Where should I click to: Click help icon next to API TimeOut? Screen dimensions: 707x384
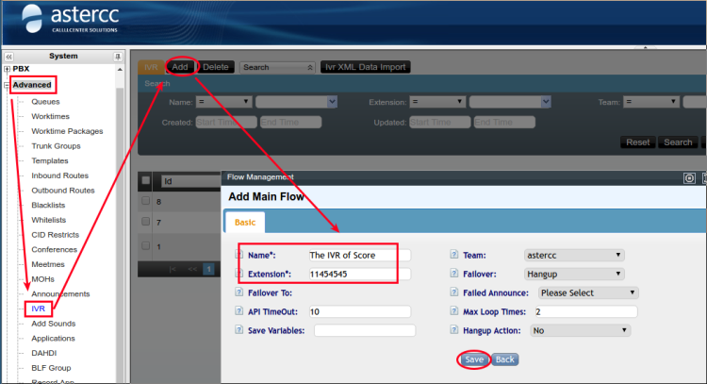(x=238, y=311)
